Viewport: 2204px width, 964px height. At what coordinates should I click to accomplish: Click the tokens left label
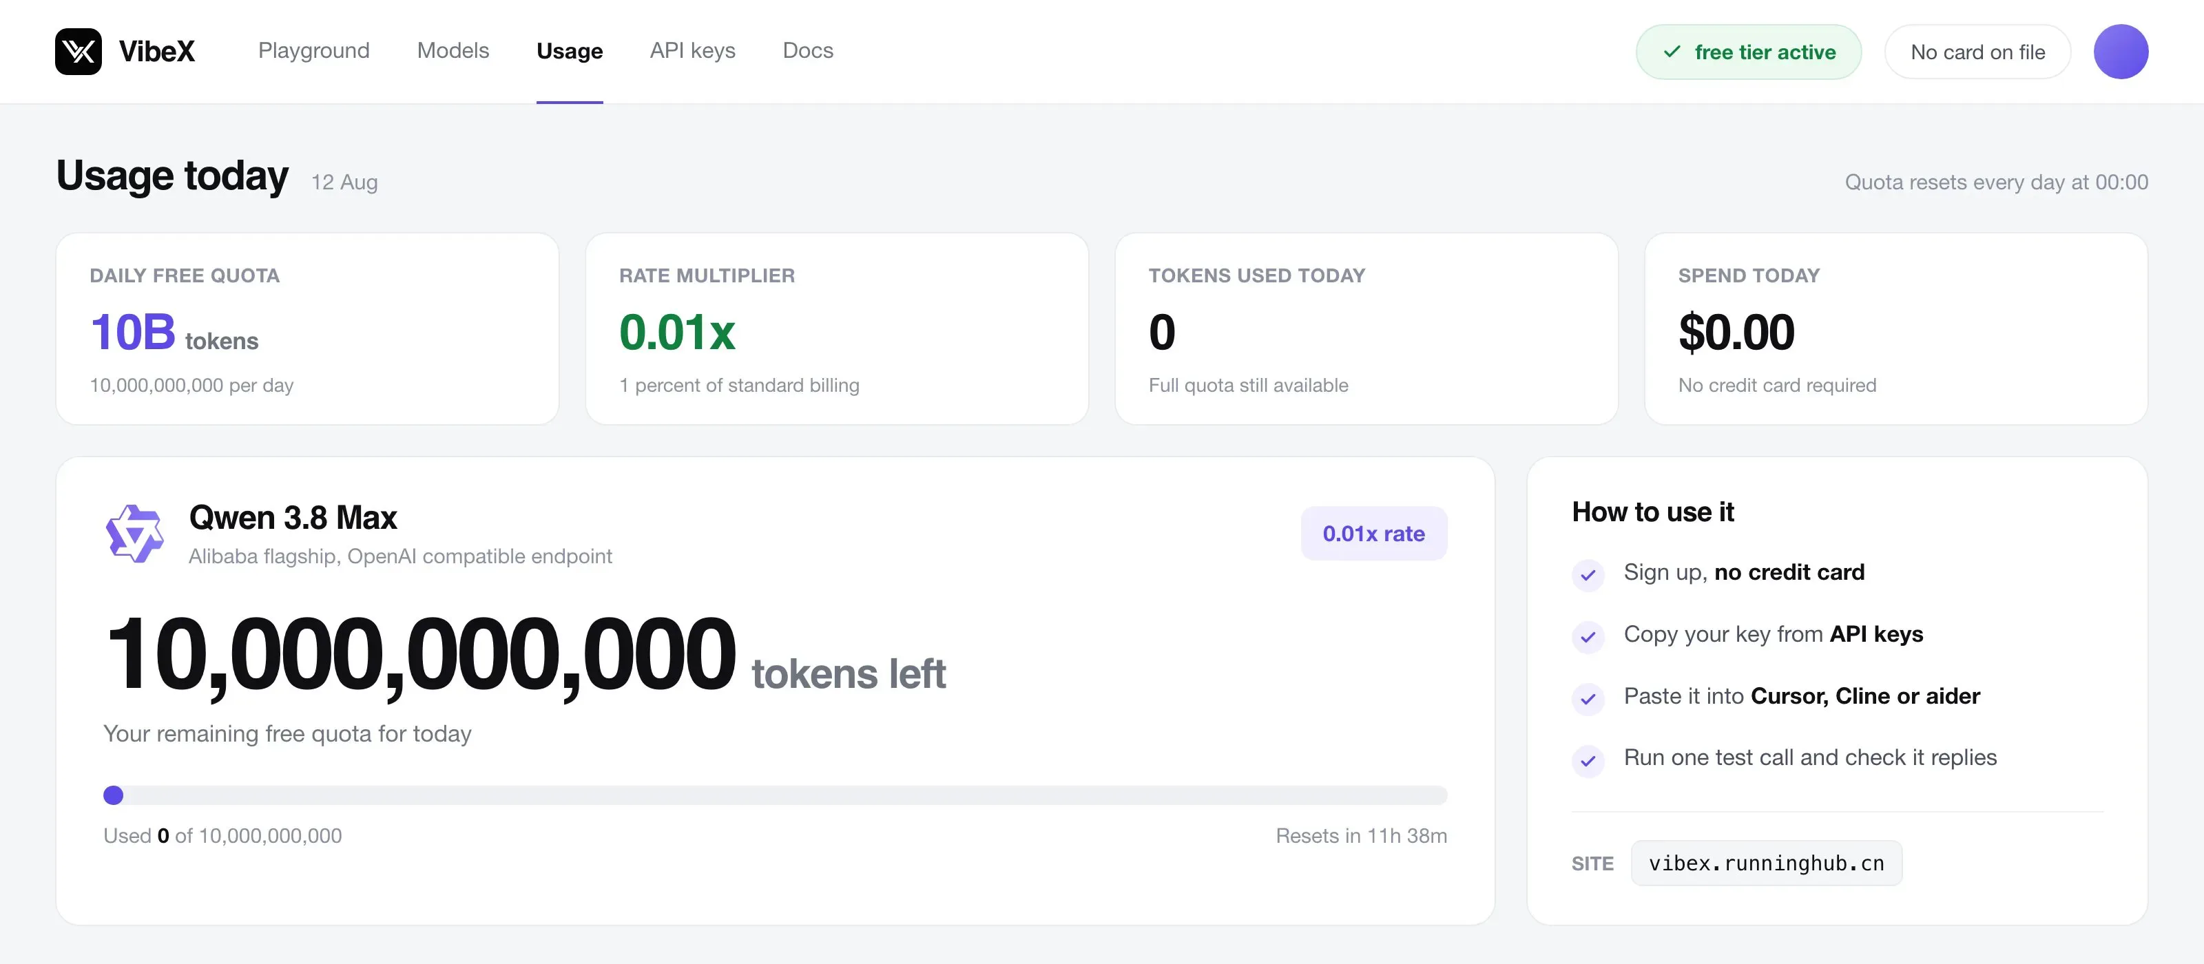tap(849, 674)
